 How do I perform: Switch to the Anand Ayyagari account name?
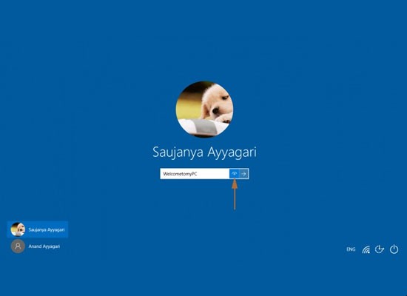[x=44, y=246]
